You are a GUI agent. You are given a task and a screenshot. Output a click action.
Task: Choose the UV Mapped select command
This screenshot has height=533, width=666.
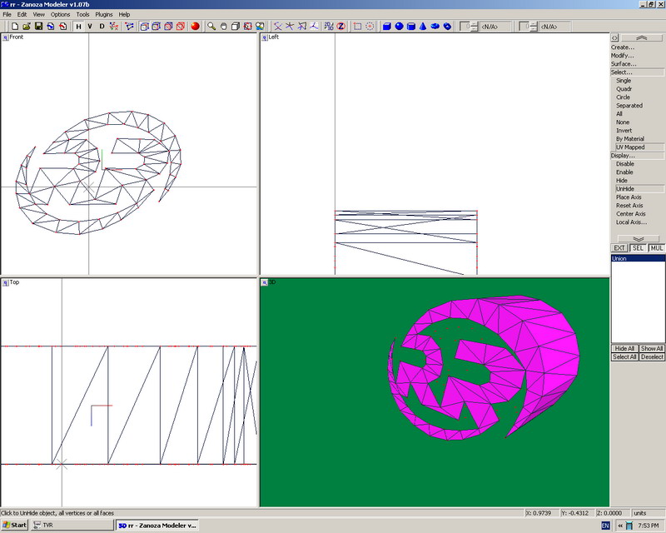[x=639, y=147]
